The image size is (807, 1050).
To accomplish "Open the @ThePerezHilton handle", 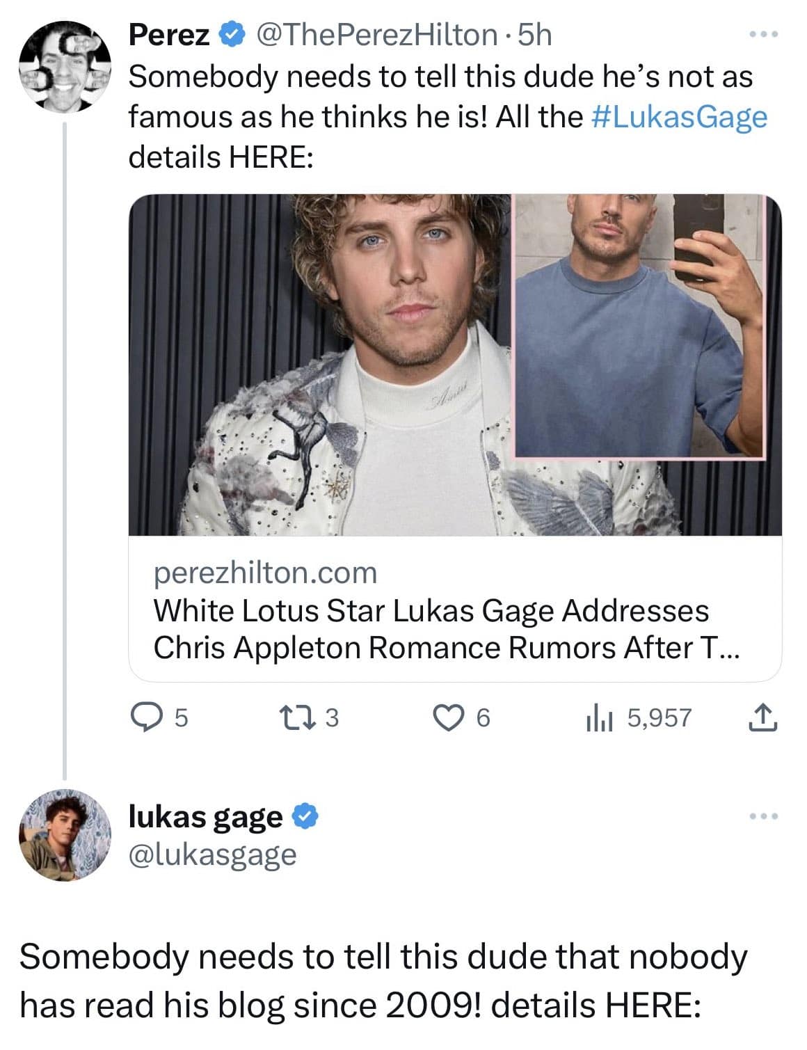I will click(376, 35).
